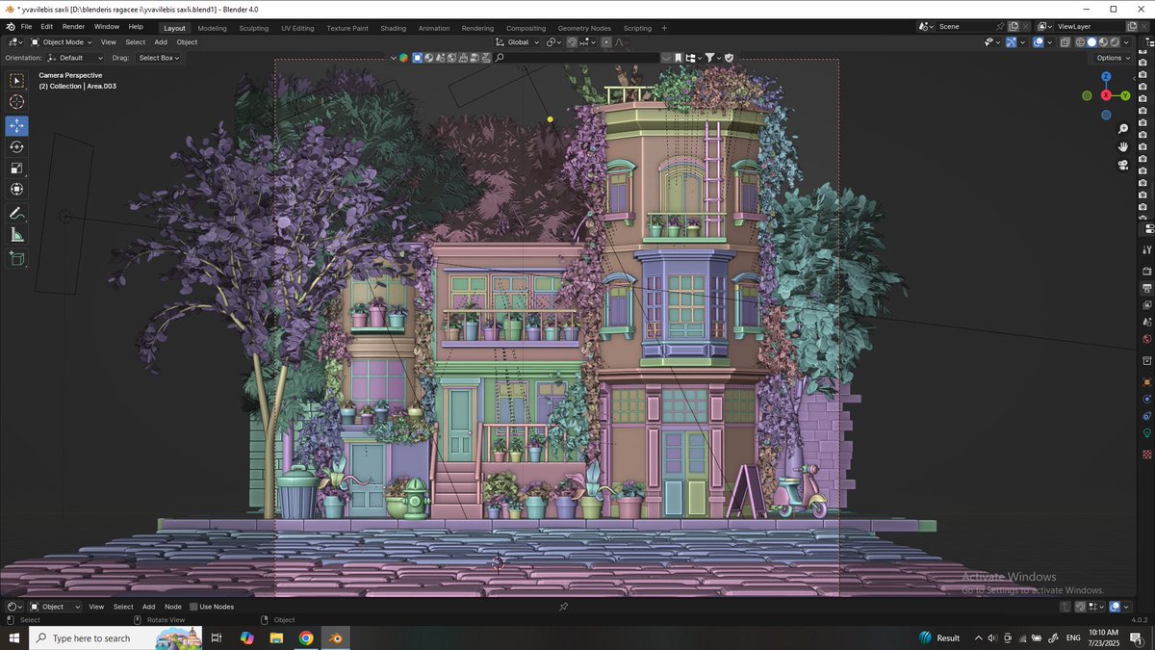Select the 3D Cursor tool
The height and width of the screenshot is (650, 1155).
(x=17, y=102)
